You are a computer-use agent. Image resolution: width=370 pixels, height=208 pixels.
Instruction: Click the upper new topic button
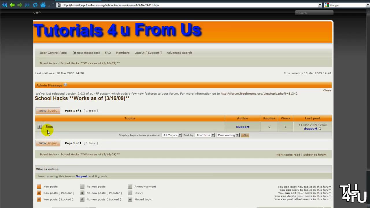(48, 111)
